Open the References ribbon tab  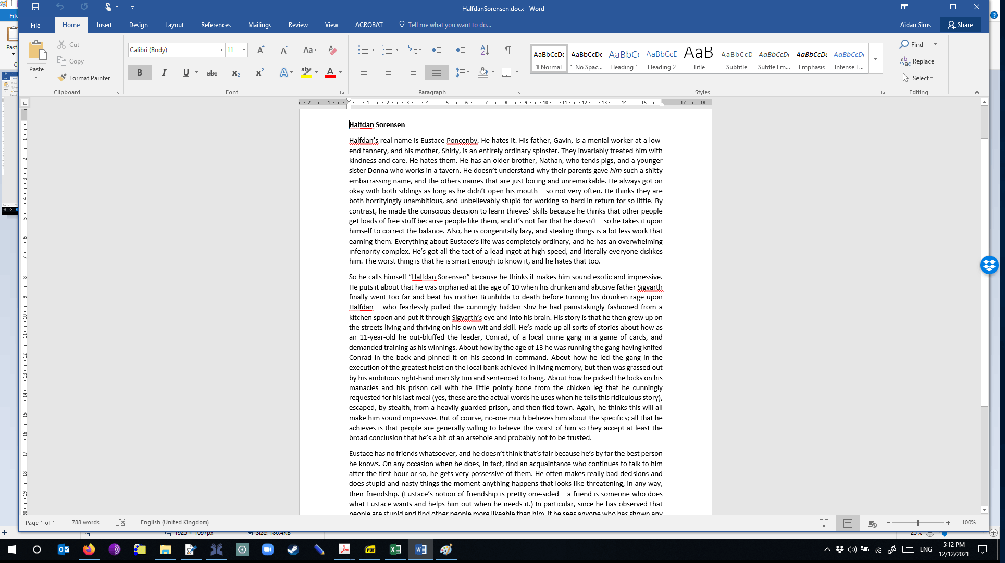(216, 25)
